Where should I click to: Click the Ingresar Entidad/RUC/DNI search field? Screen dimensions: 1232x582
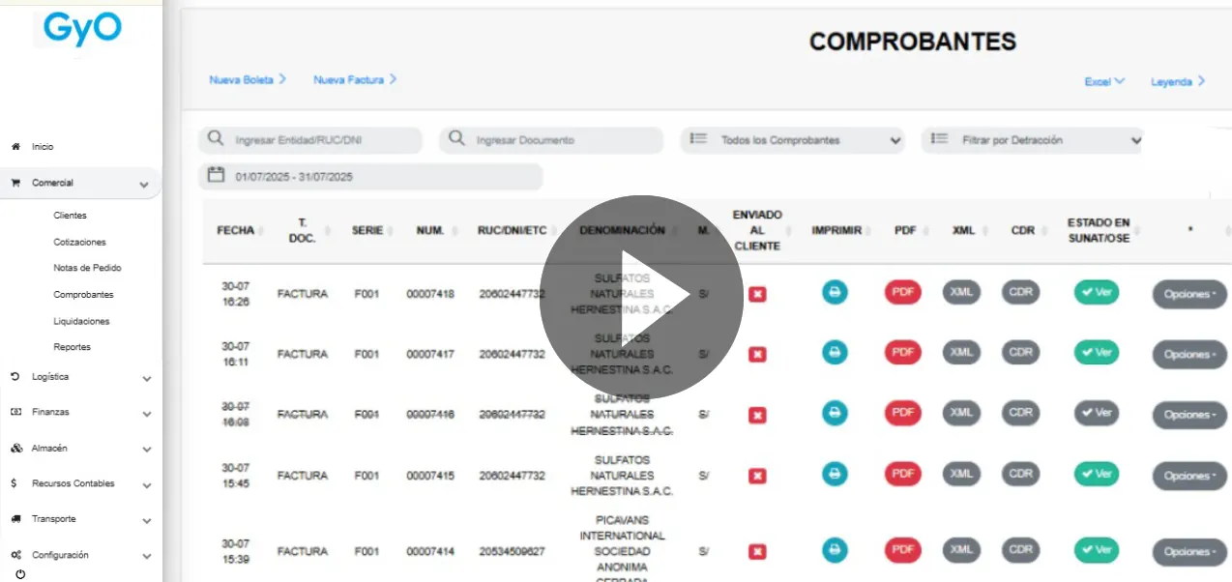coord(319,140)
